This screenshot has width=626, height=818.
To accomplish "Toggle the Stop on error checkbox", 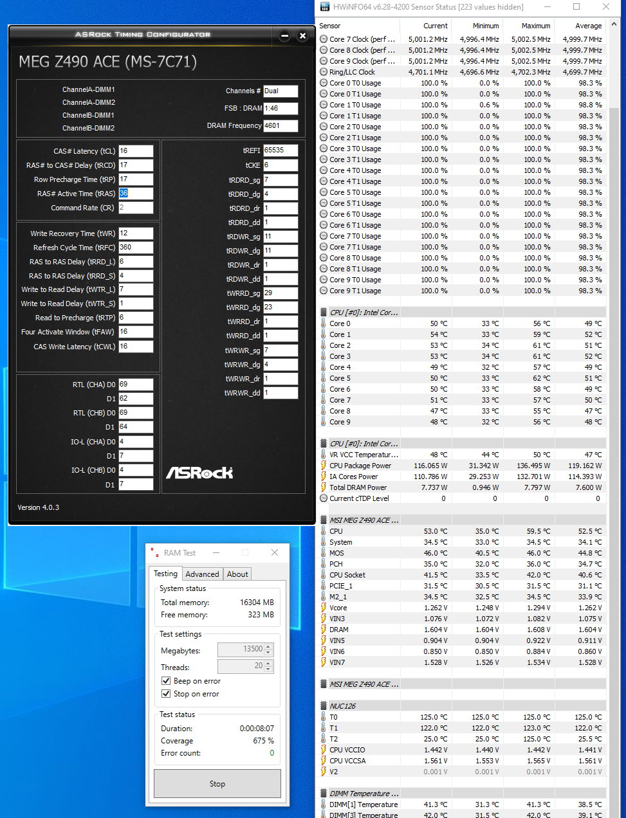I will click(166, 694).
